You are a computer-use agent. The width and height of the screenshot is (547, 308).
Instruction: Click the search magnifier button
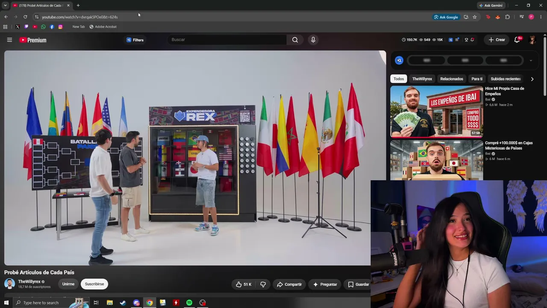point(295,40)
